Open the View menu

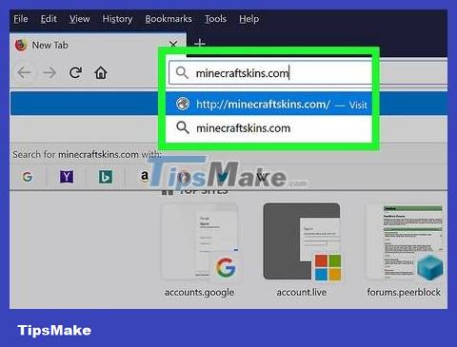point(79,19)
